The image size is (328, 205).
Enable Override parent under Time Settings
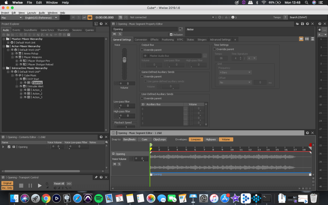point(215,49)
